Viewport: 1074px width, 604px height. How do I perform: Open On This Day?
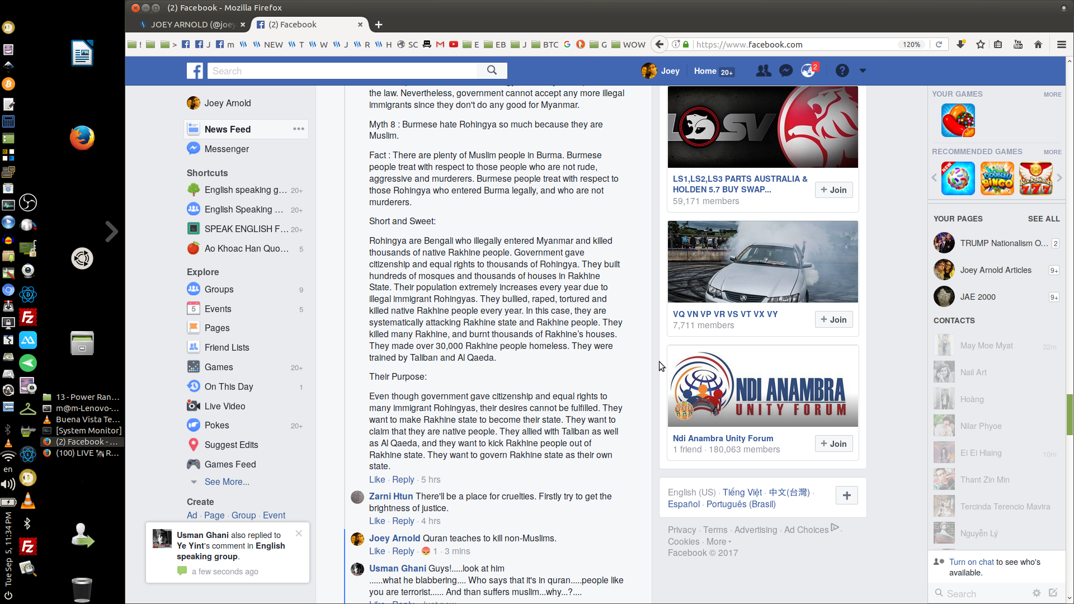click(229, 386)
